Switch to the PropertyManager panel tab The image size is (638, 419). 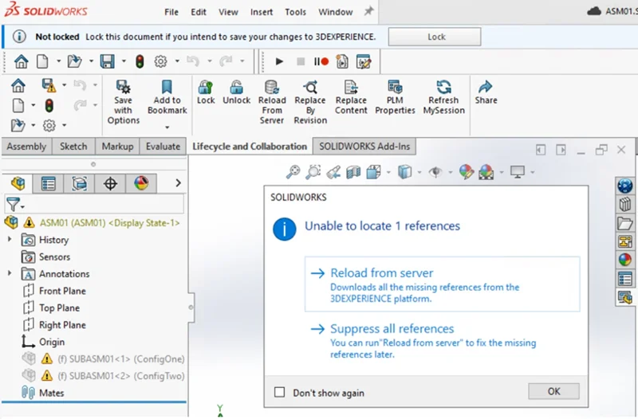[x=49, y=184]
